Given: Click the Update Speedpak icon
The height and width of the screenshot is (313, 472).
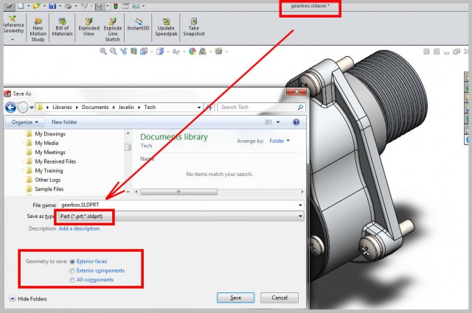Looking at the screenshot, I should 166,27.
